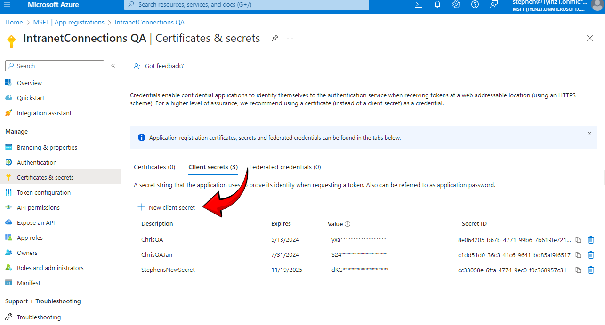
Task: Close the Certificates & secrets blade
Action: (x=590, y=38)
